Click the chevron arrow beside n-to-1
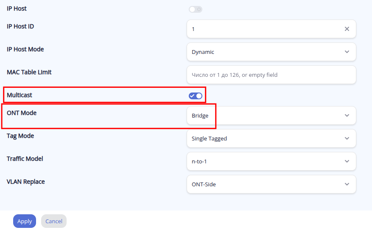 pyautogui.click(x=347, y=161)
